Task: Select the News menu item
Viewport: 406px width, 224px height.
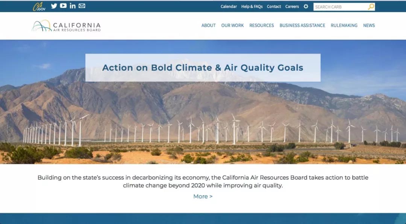Action: click(369, 26)
